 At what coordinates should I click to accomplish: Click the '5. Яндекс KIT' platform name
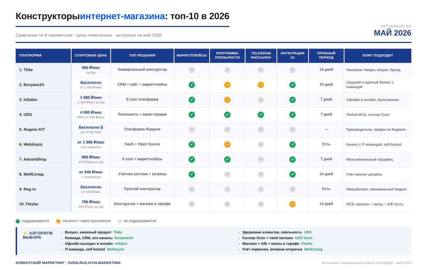(x=32, y=130)
